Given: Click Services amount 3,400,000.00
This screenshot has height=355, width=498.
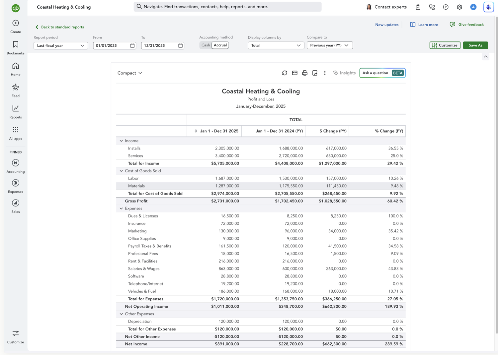Looking at the screenshot, I should point(227,156).
